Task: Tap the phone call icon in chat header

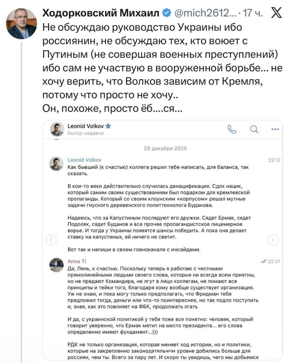Action: pos(232,129)
